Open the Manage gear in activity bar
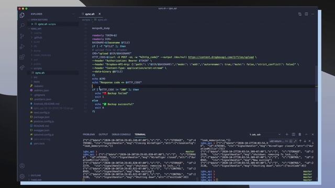The width and height of the screenshot is (335, 188). 22,176
